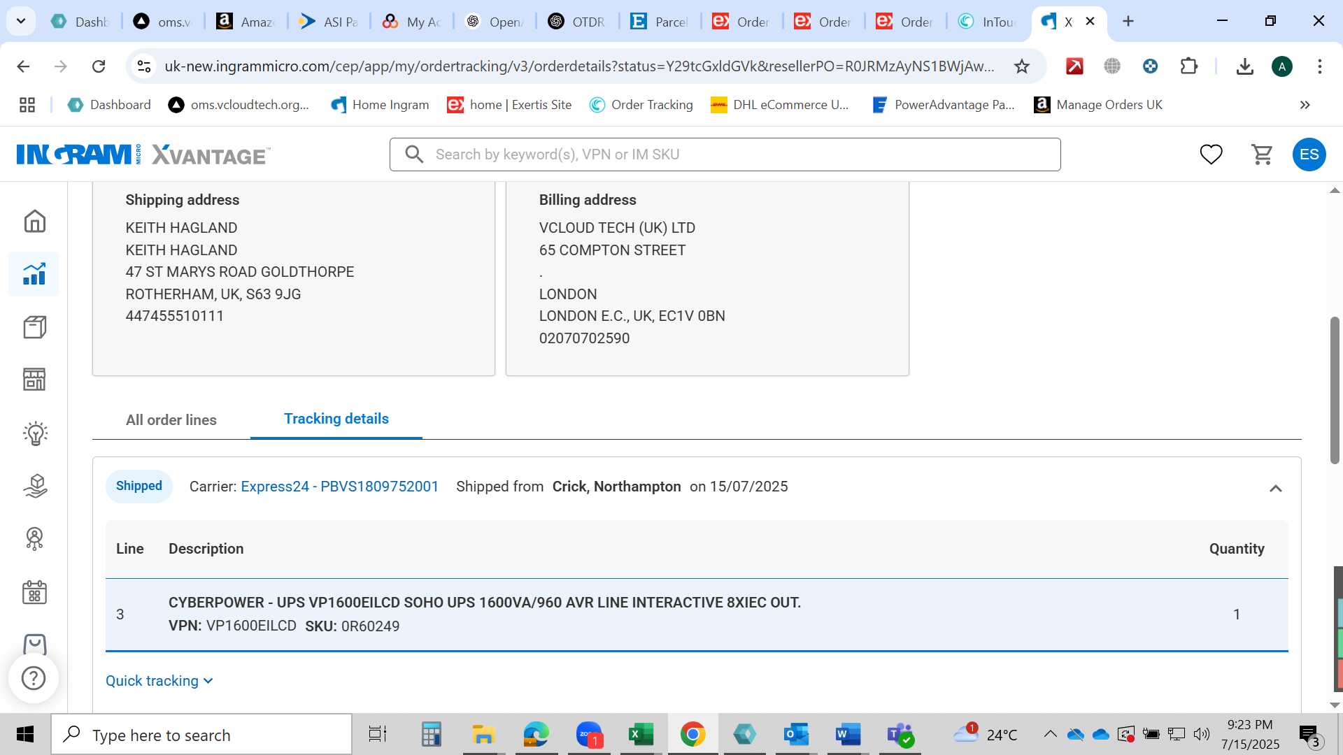Open Chrome three-dot menu
The height and width of the screenshot is (755, 1343).
tap(1319, 66)
